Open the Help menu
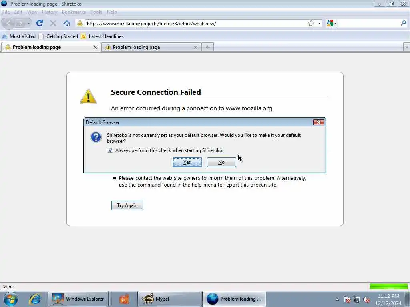 point(112,12)
